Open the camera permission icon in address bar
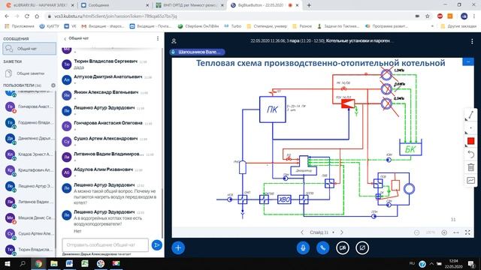The width and height of the screenshot is (481, 270). [x=417, y=16]
